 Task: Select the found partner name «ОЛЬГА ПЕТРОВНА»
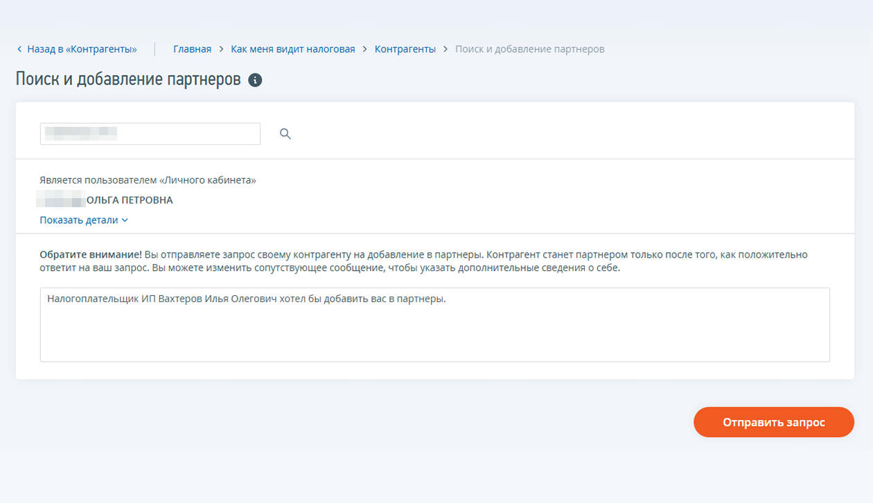tap(130, 200)
